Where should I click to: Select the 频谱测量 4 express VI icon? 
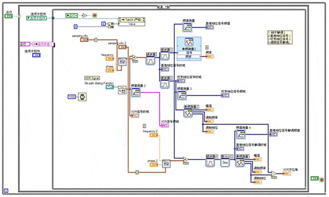[x=241, y=135]
